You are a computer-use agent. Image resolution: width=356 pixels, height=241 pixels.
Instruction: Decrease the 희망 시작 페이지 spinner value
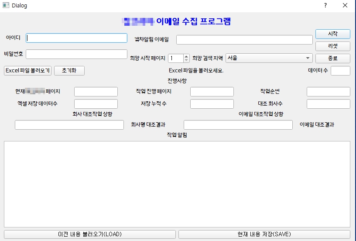tap(187, 60)
